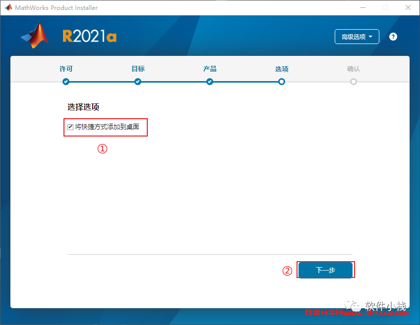Click the 确认 step gray circle
This screenshot has height=325, width=420.
click(x=354, y=82)
